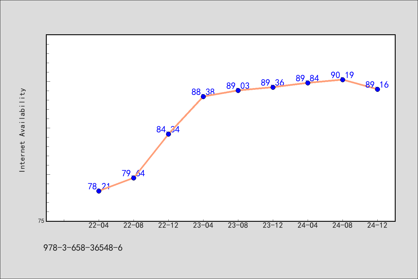The height and width of the screenshot is (279, 418).
Task: Click the 22-08 x-axis label
Action: click(x=134, y=226)
